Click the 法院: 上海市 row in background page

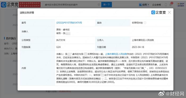coord(11,54)
